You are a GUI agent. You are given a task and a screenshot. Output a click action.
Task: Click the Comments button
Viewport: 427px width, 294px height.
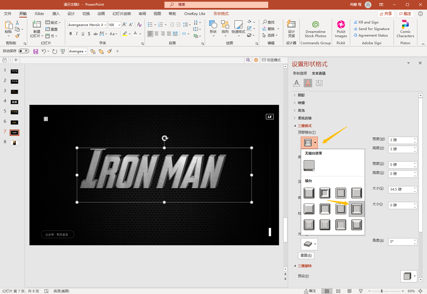coord(405,13)
